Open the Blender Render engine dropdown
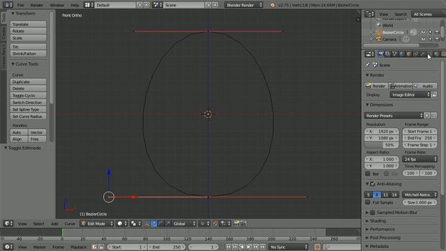446x251 pixels. tap(244, 5)
